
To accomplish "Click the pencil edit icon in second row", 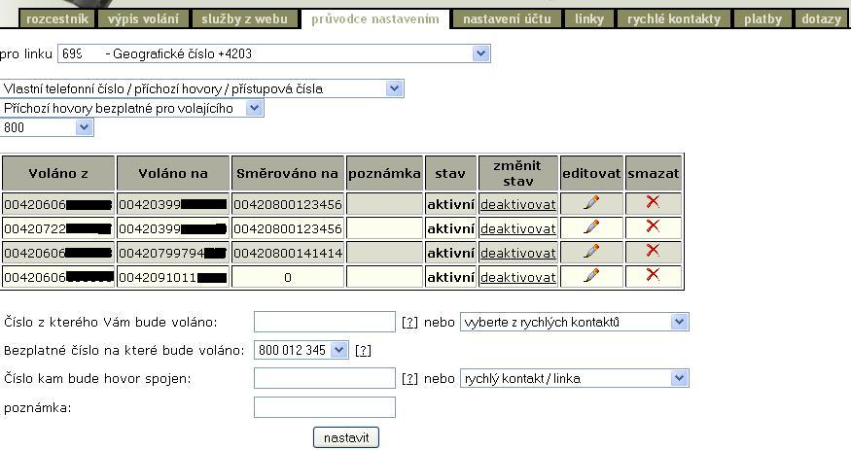I will (591, 226).
